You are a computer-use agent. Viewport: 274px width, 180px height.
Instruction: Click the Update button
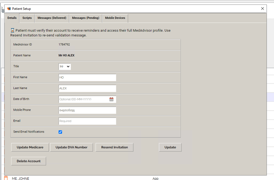(x=170, y=147)
